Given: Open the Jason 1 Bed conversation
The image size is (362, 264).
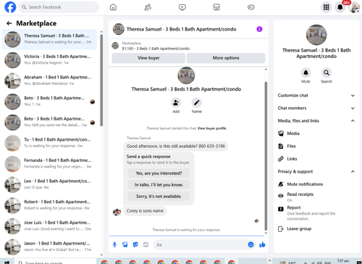Looking at the screenshot, I should click(50, 247).
